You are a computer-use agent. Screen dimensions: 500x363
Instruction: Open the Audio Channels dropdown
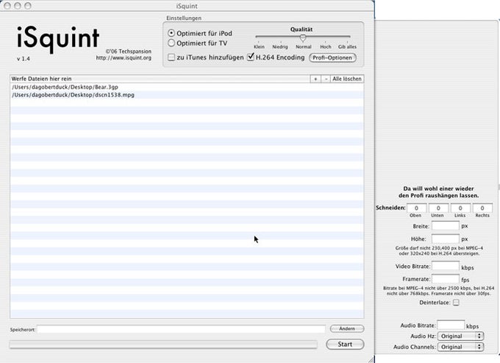(x=460, y=347)
